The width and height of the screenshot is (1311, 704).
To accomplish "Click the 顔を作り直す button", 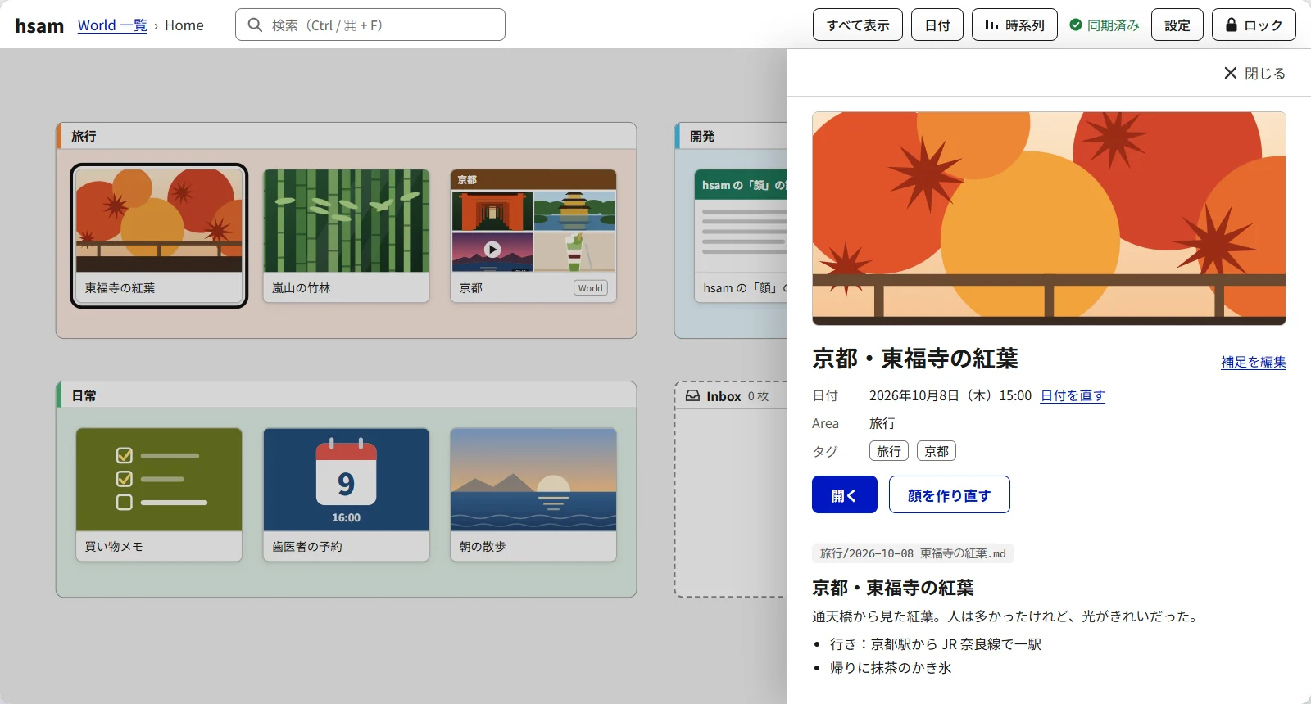I will click(950, 494).
